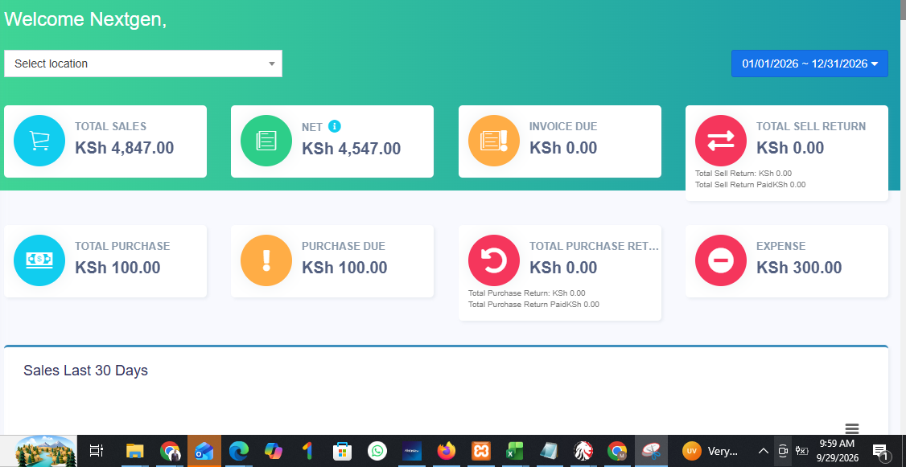906x467 pixels.
Task: Click the Expense amount KSh 300.00
Action: [799, 268]
